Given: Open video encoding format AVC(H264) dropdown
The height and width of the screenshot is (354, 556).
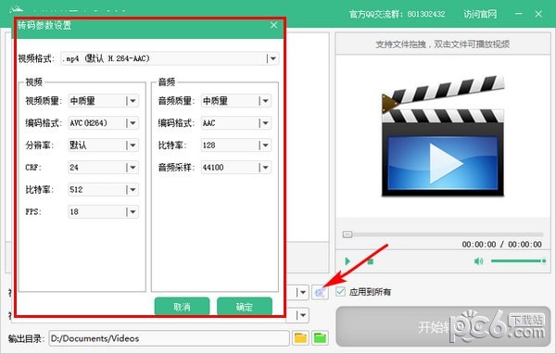Looking at the screenshot, I should pos(103,123).
